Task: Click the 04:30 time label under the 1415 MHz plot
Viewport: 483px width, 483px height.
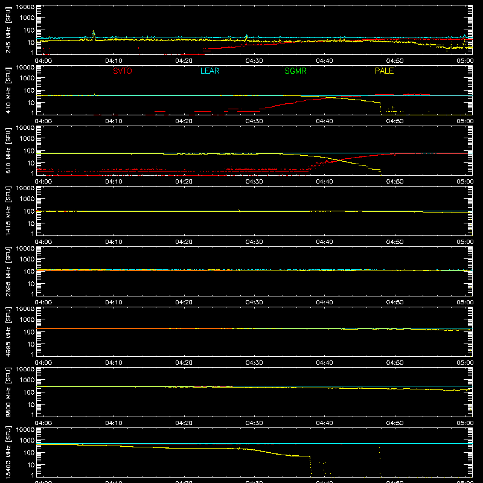Action: (x=254, y=242)
